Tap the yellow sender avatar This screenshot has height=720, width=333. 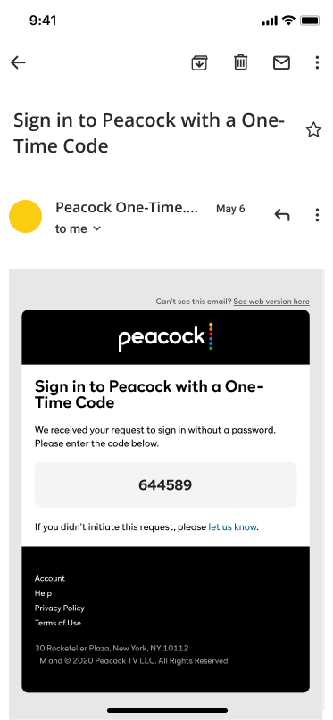coord(25,216)
